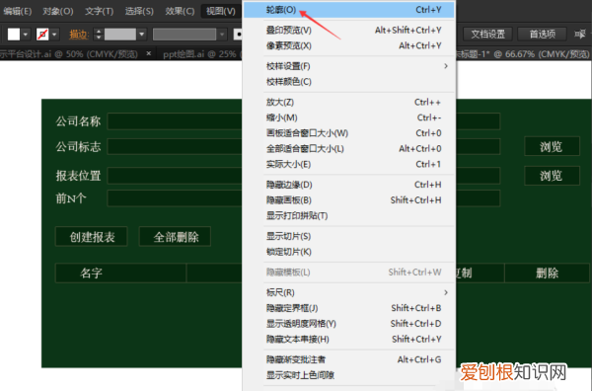Select 隐藏定界框(J) hide bounding box

point(349,308)
